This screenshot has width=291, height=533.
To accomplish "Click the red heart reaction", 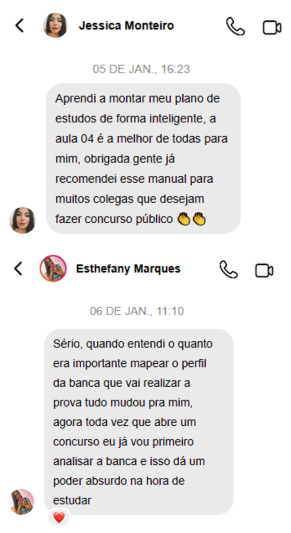I will pos(59,518).
